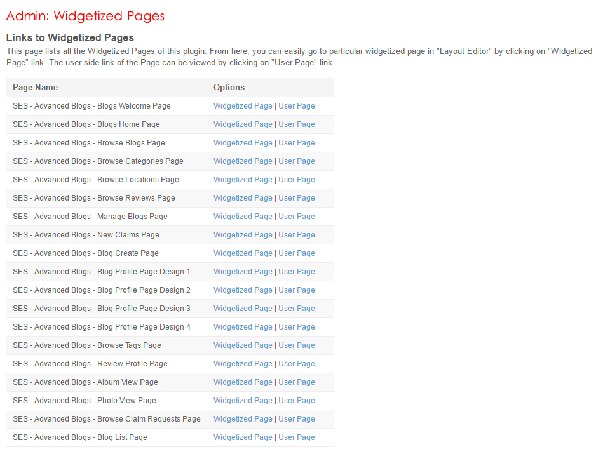Open Widgetized Page for Browse Tags Page
Screen dimensions: 603x454
[243, 345]
